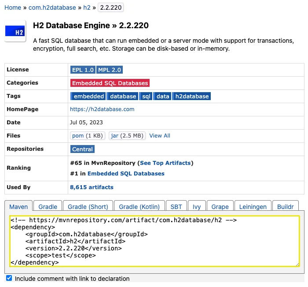Switch to the Gradle tab

coord(48,207)
